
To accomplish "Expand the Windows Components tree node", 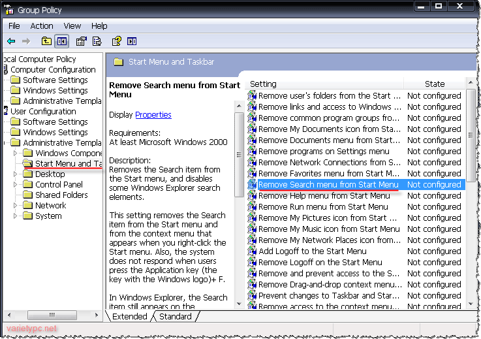I will click(x=15, y=153).
